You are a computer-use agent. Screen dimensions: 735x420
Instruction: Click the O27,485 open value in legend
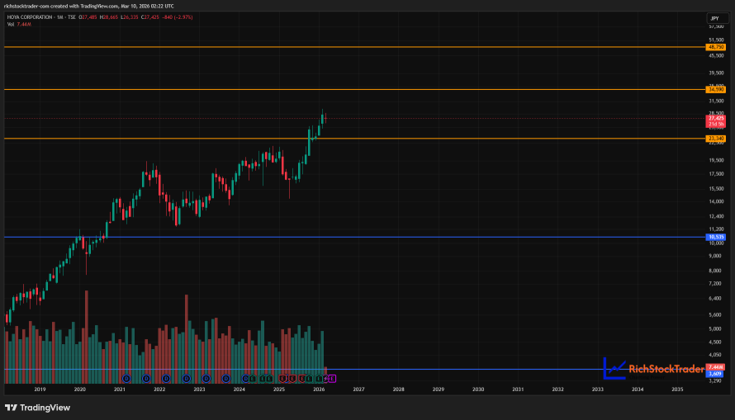click(x=88, y=17)
